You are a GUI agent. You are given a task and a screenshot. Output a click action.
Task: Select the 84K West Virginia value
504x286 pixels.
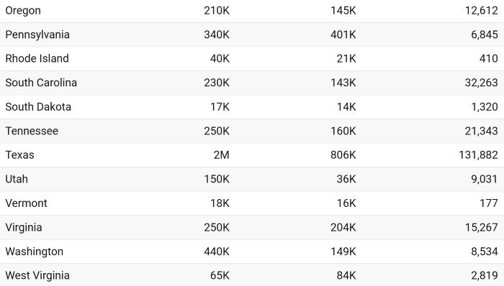click(346, 275)
